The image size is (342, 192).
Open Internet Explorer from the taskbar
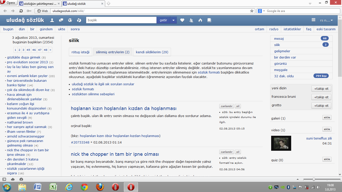coord(69,187)
